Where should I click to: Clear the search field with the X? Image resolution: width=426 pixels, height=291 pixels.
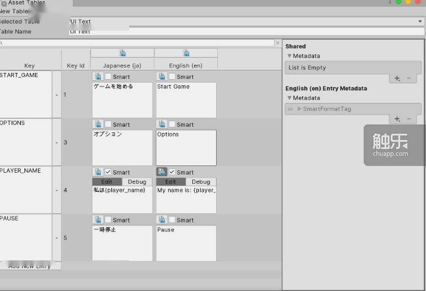[x=277, y=43]
